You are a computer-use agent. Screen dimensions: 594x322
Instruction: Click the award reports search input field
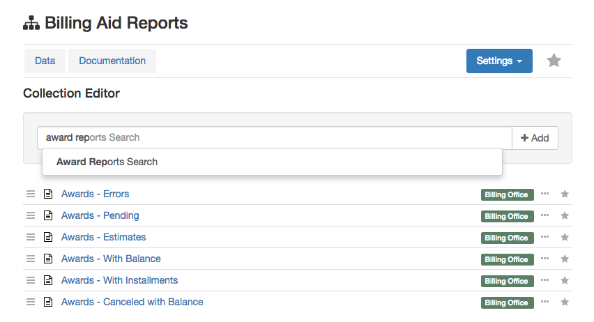pyautogui.click(x=275, y=138)
